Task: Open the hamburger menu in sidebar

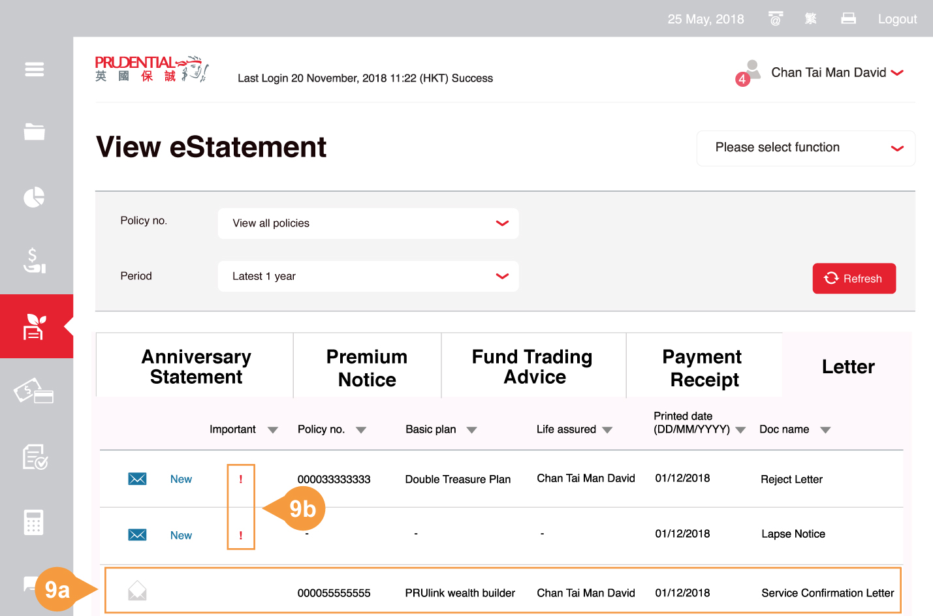Action: [x=35, y=69]
